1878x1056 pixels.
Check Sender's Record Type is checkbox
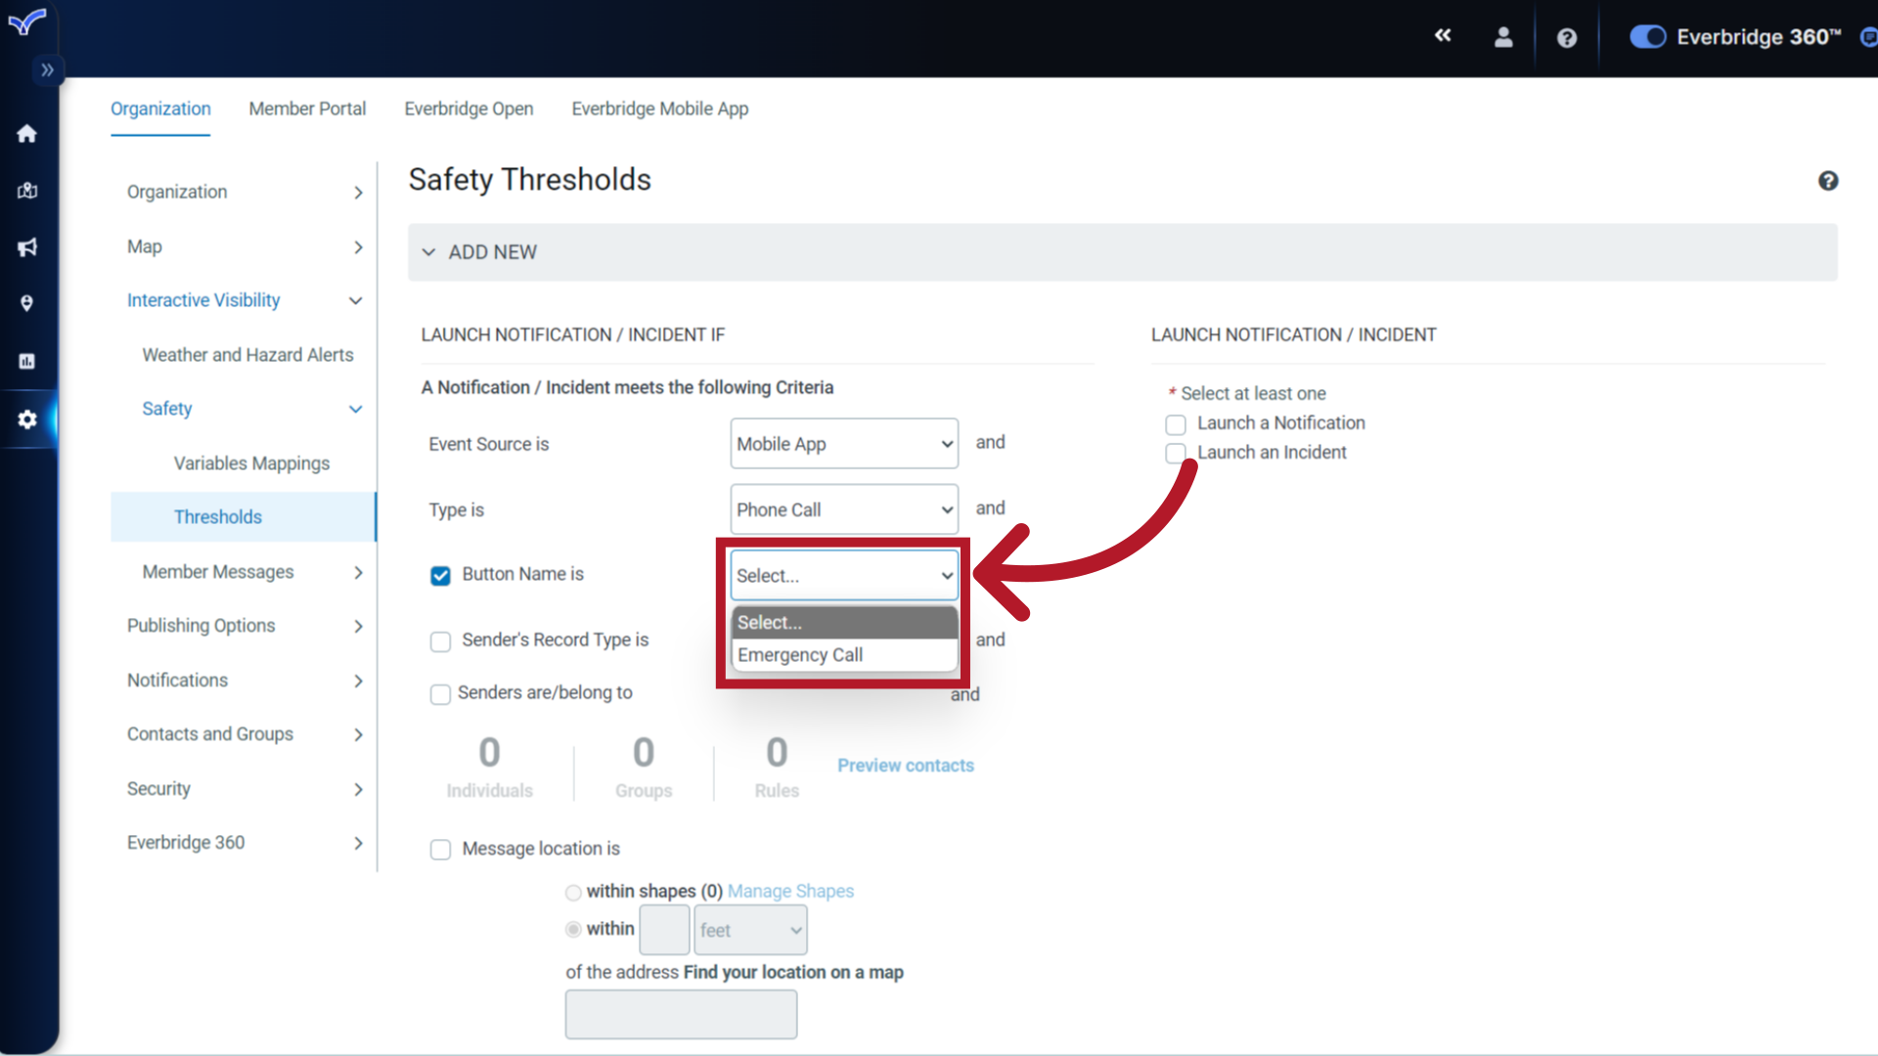click(x=441, y=641)
